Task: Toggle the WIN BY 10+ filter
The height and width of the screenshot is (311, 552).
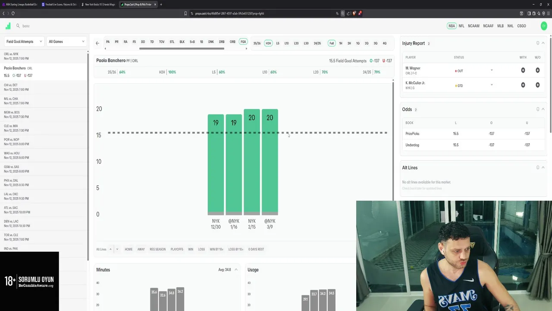Action: click(216, 249)
